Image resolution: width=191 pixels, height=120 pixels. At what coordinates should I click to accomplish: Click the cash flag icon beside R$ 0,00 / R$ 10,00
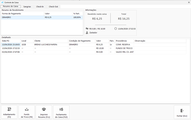87,29
